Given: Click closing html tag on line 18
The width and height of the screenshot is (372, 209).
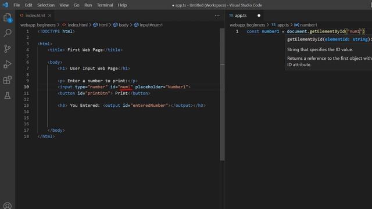Looking at the screenshot, I should click(46, 136).
